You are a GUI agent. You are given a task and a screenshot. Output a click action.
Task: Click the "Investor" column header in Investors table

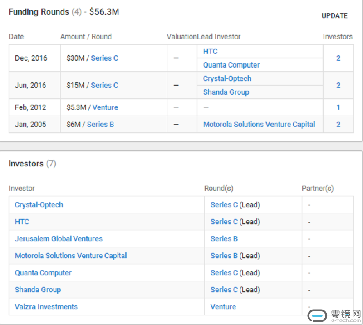(21, 189)
